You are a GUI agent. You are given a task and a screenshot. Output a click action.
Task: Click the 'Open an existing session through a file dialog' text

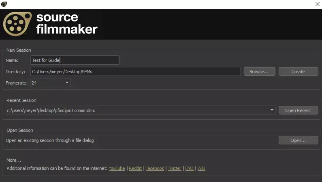pyautogui.click(x=50, y=140)
